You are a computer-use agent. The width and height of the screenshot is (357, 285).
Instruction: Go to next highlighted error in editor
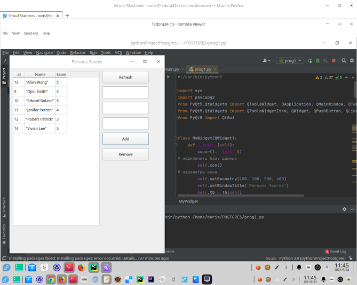coord(353,77)
